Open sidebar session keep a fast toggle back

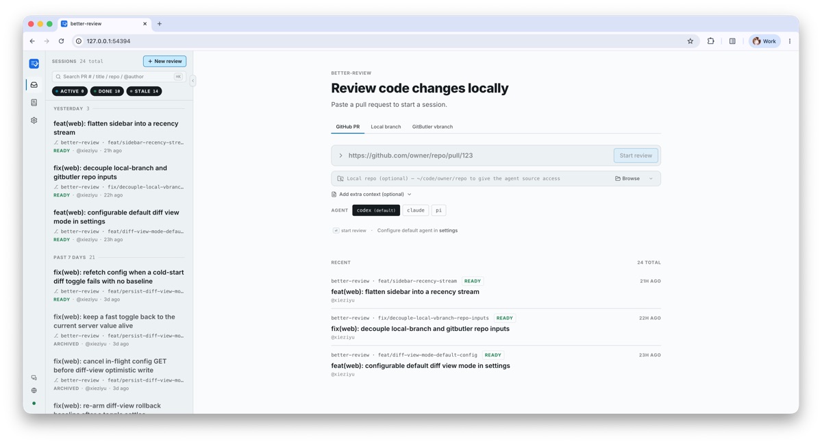119,330
